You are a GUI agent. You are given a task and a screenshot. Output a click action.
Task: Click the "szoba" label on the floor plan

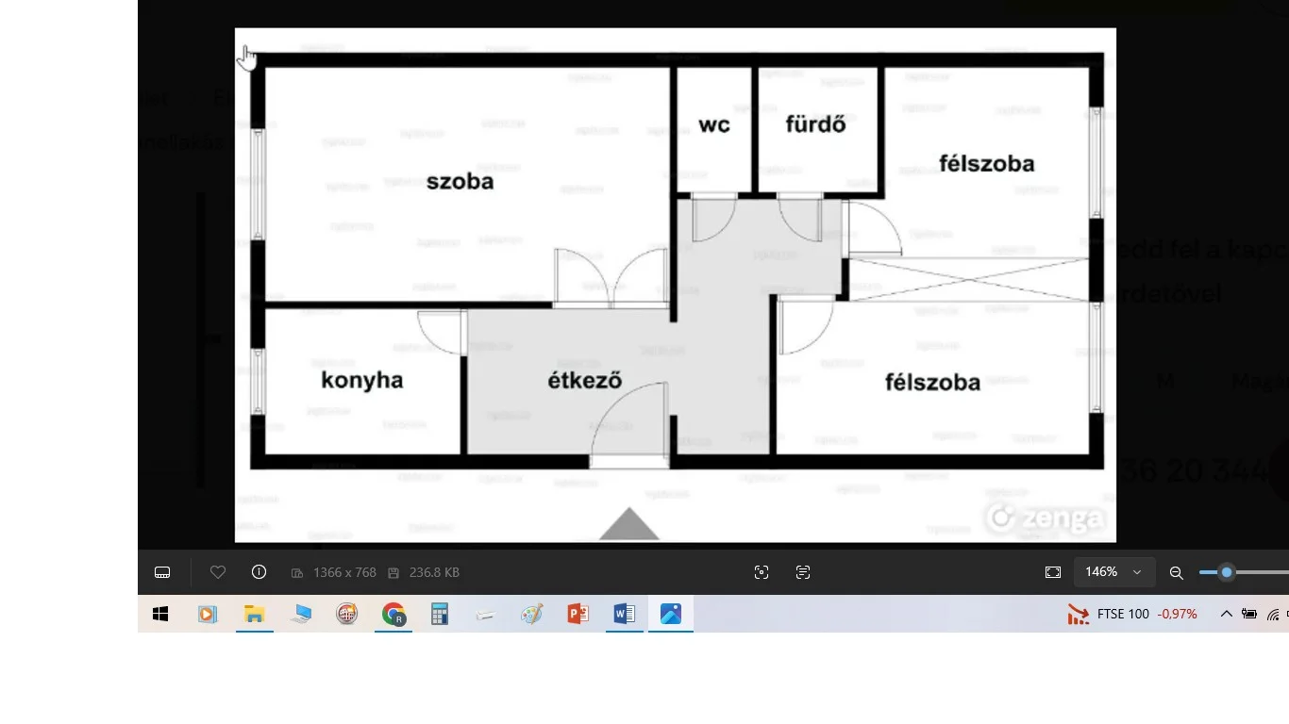(x=460, y=181)
